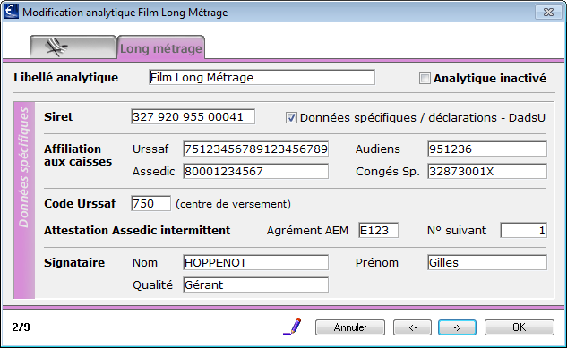
Task: Click the N° suivant number field
Action: point(524,230)
